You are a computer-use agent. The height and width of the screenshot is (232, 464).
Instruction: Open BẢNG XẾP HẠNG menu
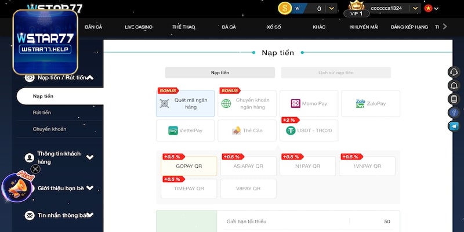[409, 27]
